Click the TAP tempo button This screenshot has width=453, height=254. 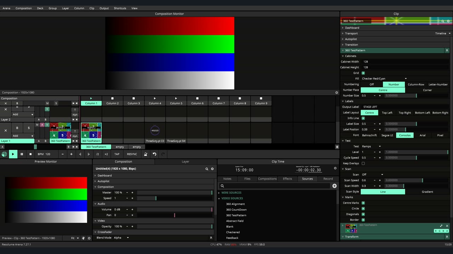point(117,154)
